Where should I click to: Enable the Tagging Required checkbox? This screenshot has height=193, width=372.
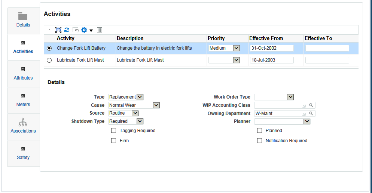113,131
